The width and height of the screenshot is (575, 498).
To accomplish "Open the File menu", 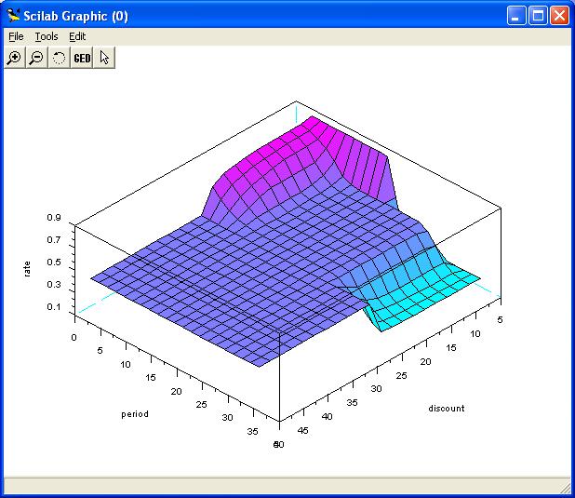I will click(16, 36).
